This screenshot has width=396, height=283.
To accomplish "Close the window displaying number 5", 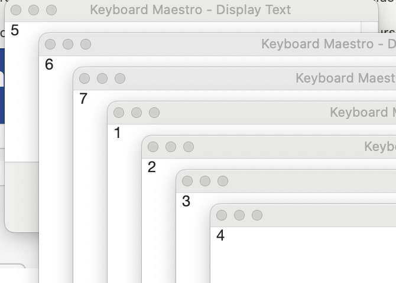I will pyautogui.click(x=16, y=10).
